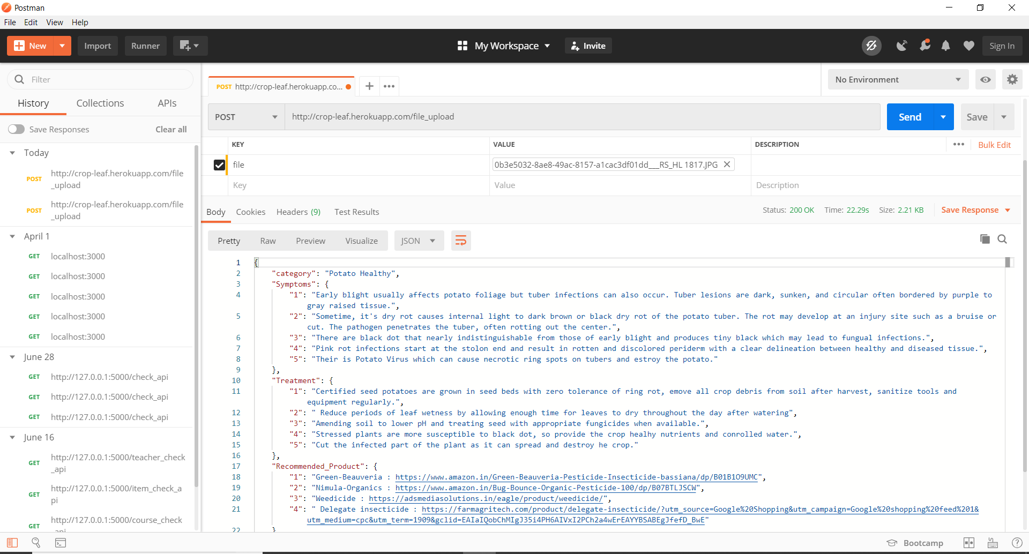
Task: Click Clear all in History panel
Action: tap(170, 129)
